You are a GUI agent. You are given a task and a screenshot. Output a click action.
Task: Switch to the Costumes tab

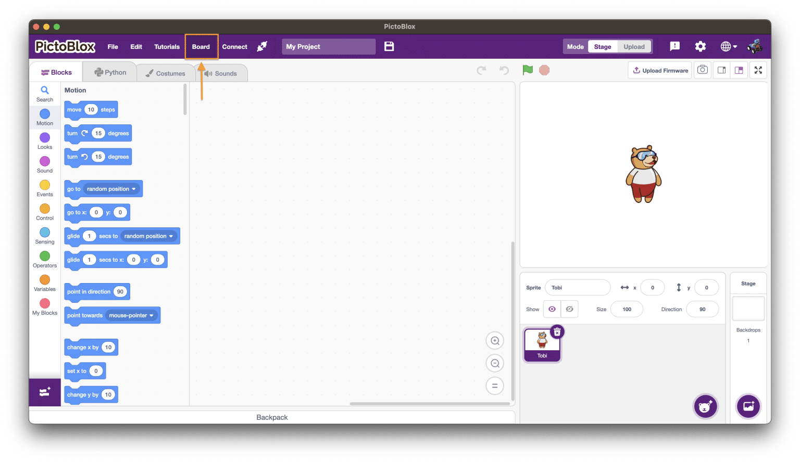[x=166, y=73]
